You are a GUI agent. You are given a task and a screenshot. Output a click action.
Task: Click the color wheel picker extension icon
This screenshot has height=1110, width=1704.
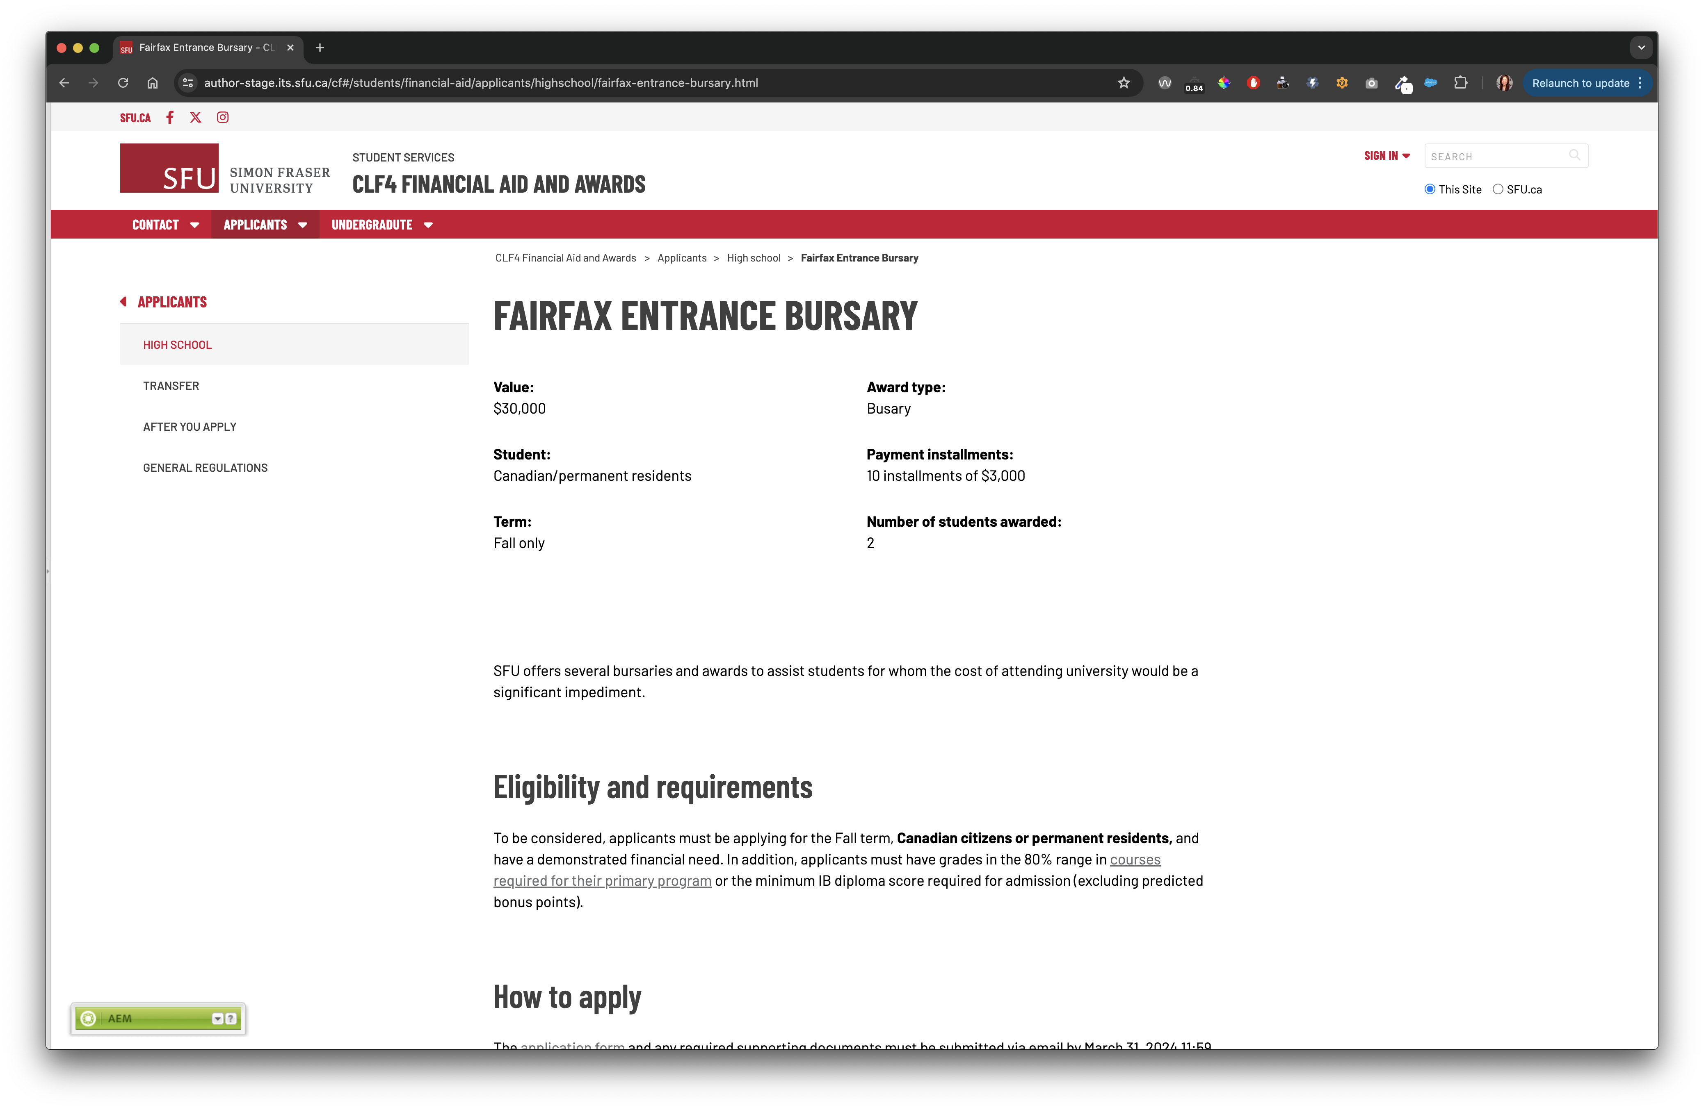pos(1224,83)
